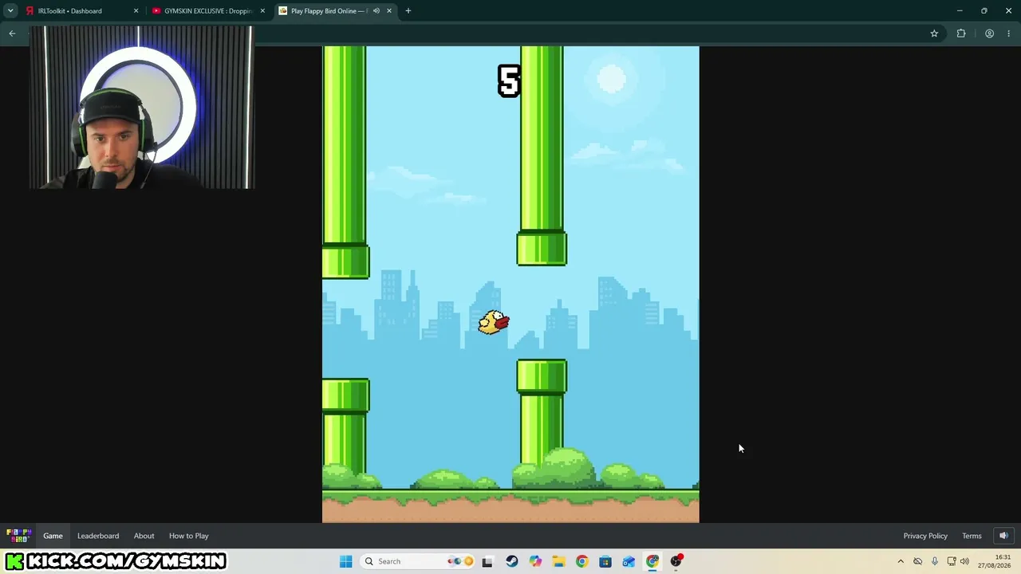The width and height of the screenshot is (1021, 574).
Task: Open File Explorer from the taskbar
Action: pyautogui.click(x=558, y=561)
